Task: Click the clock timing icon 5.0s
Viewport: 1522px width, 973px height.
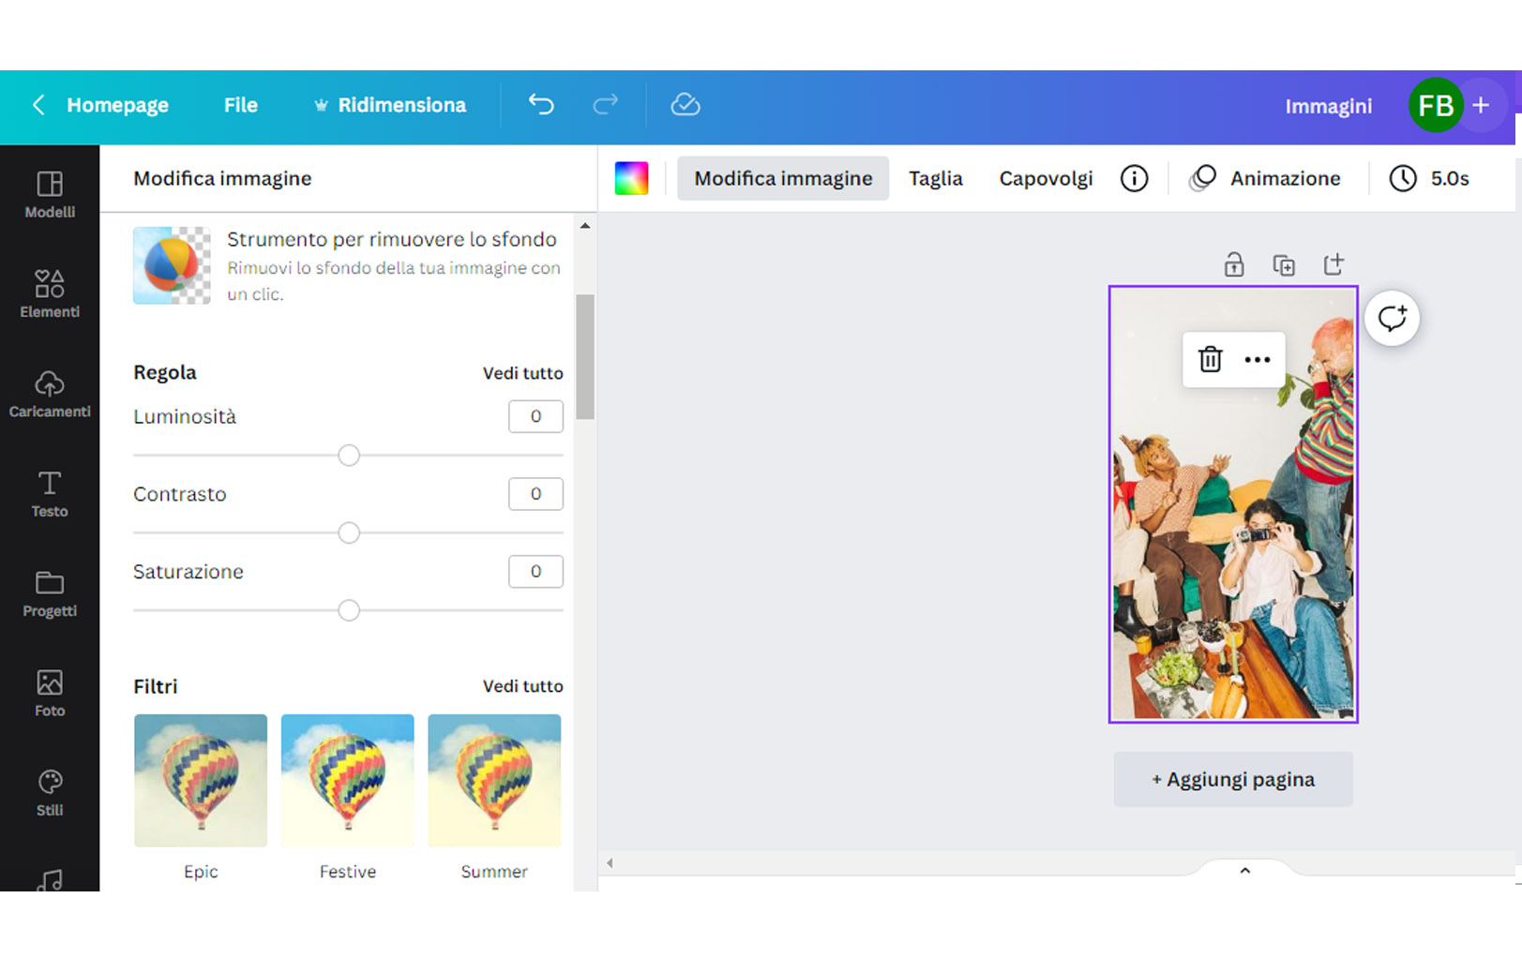Action: pos(1403,178)
